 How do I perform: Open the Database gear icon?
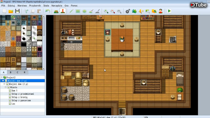coord(128,11)
